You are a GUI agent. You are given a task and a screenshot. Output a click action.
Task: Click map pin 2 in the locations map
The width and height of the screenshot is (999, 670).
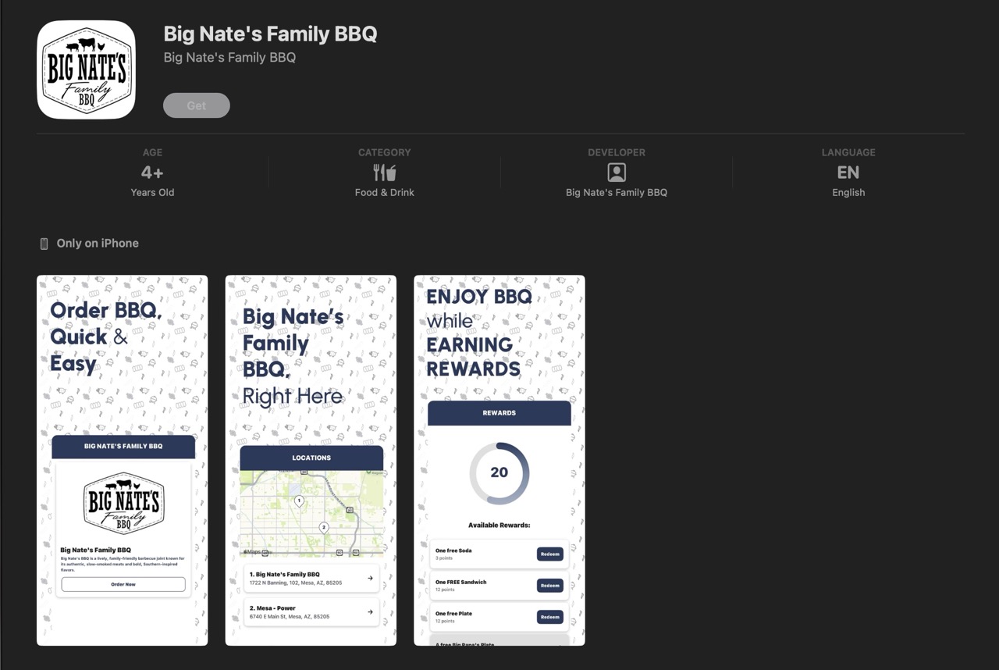324,528
